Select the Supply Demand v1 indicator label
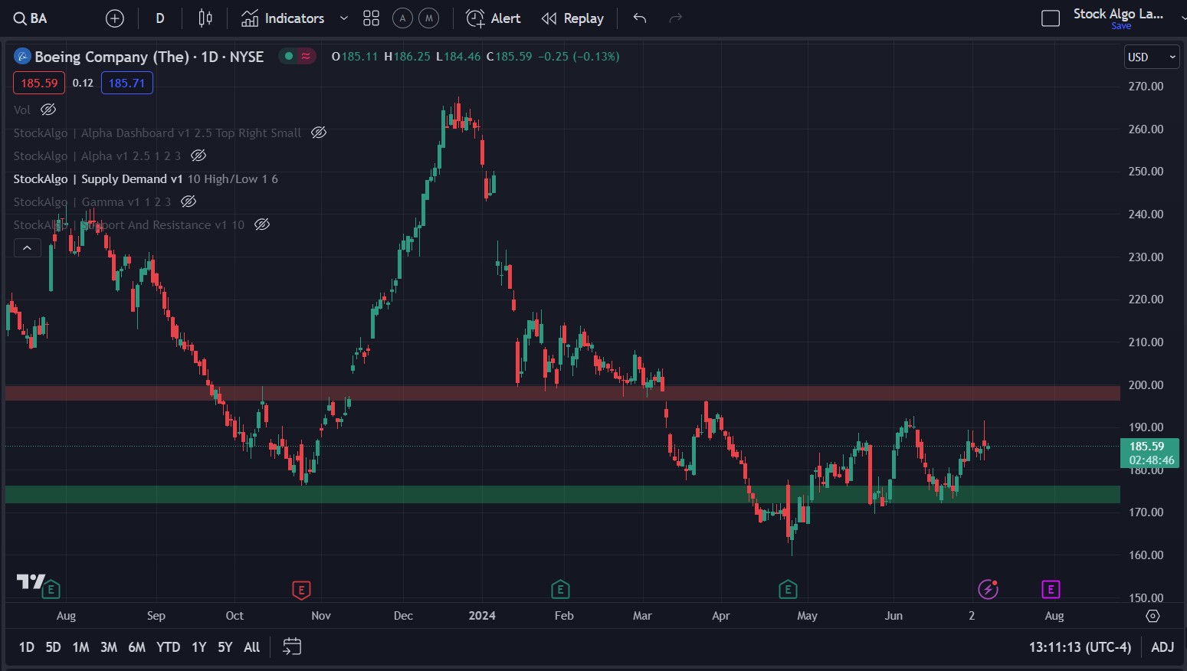This screenshot has width=1187, height=671. click(x=98, y=178)
